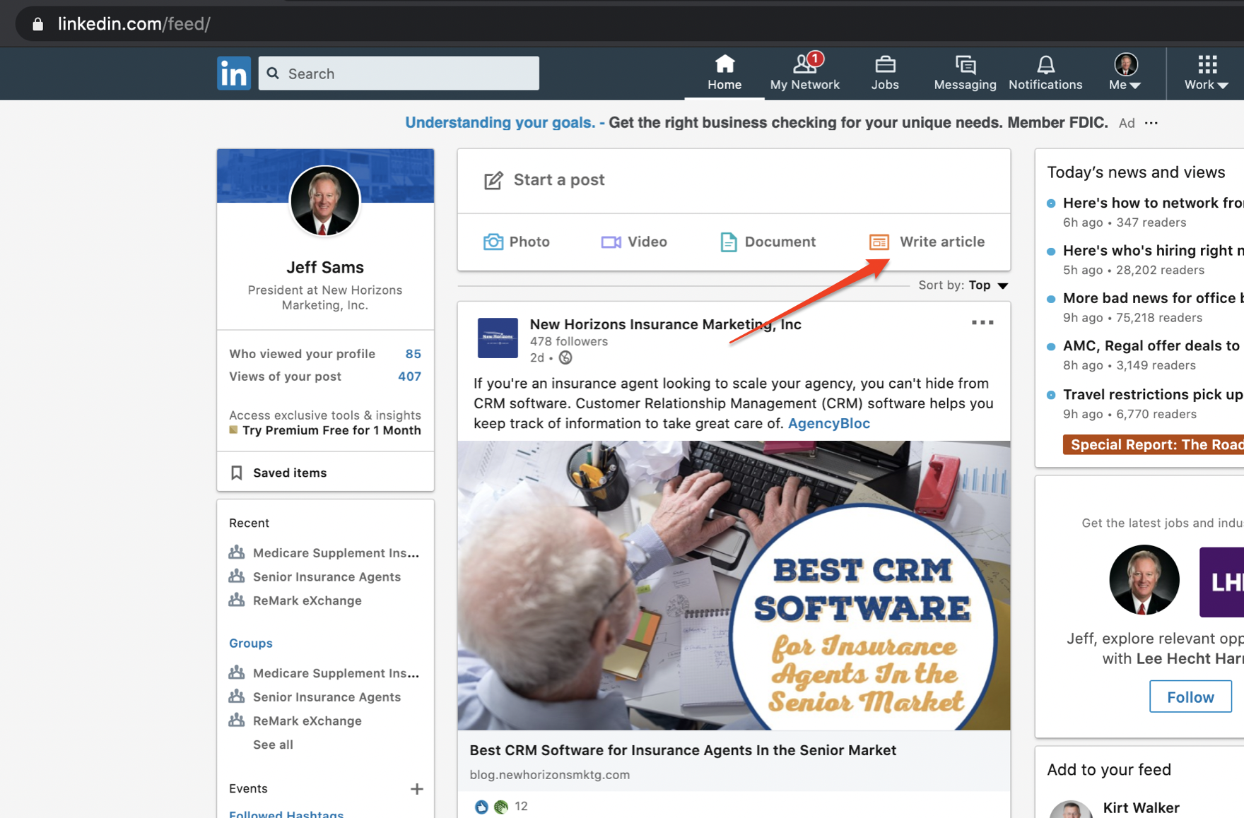Open Here's who's hiring right news item

(x=1152, y=251)
